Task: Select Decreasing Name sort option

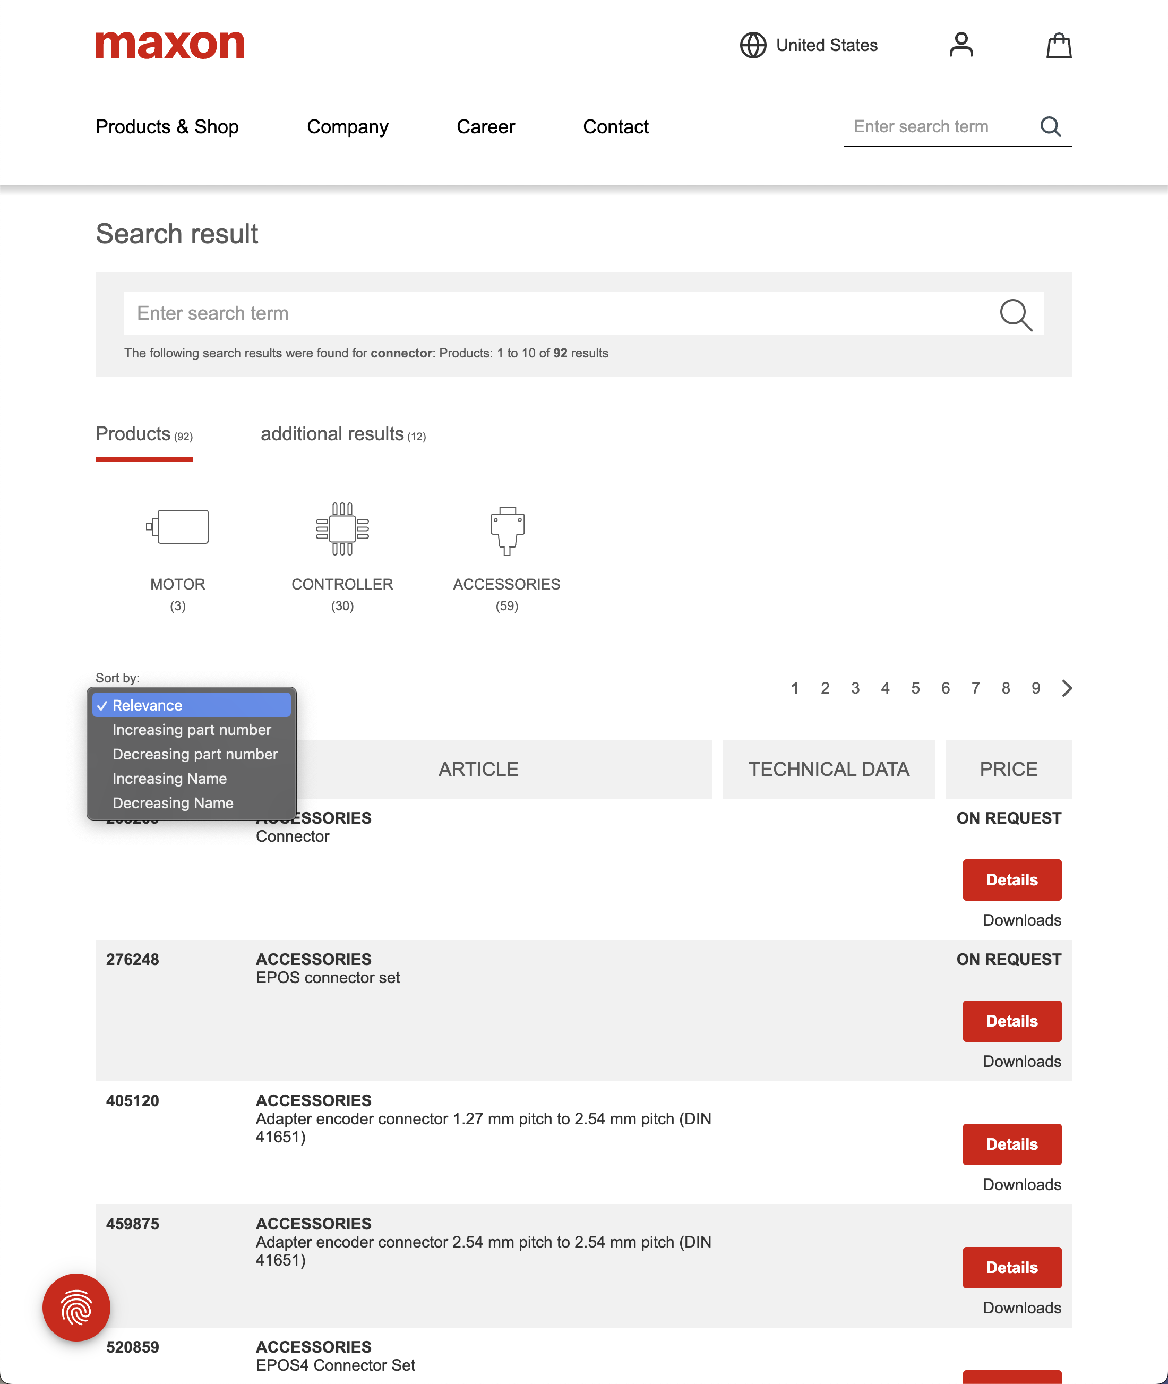Action: (x=173, y=802)
